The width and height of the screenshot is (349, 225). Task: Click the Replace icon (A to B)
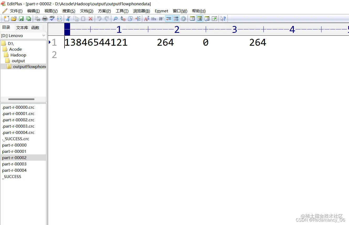123,19
